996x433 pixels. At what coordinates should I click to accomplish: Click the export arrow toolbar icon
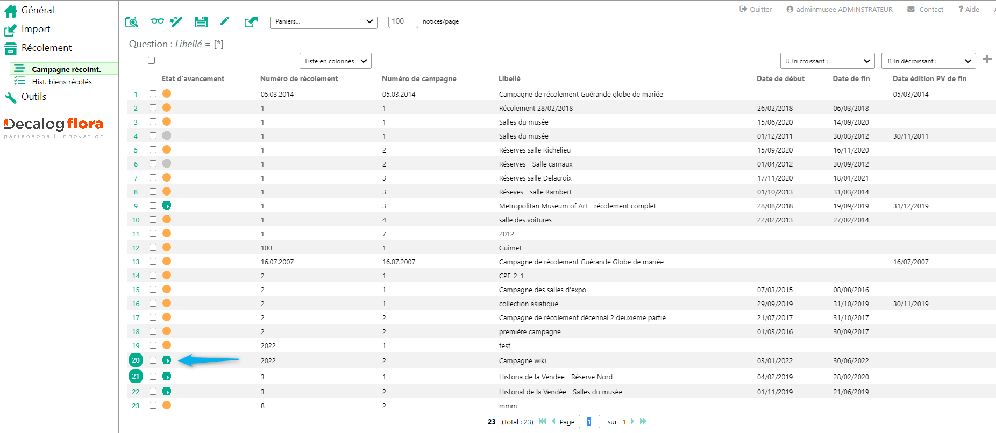[251, 22]
